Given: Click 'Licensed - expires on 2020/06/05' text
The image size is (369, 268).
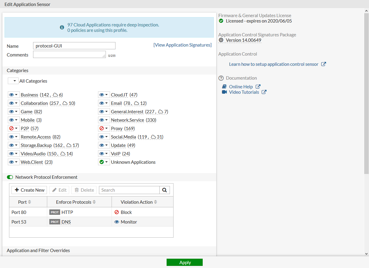Looking at the screenshot, I should pyautogui.click(x=259, y=21).
